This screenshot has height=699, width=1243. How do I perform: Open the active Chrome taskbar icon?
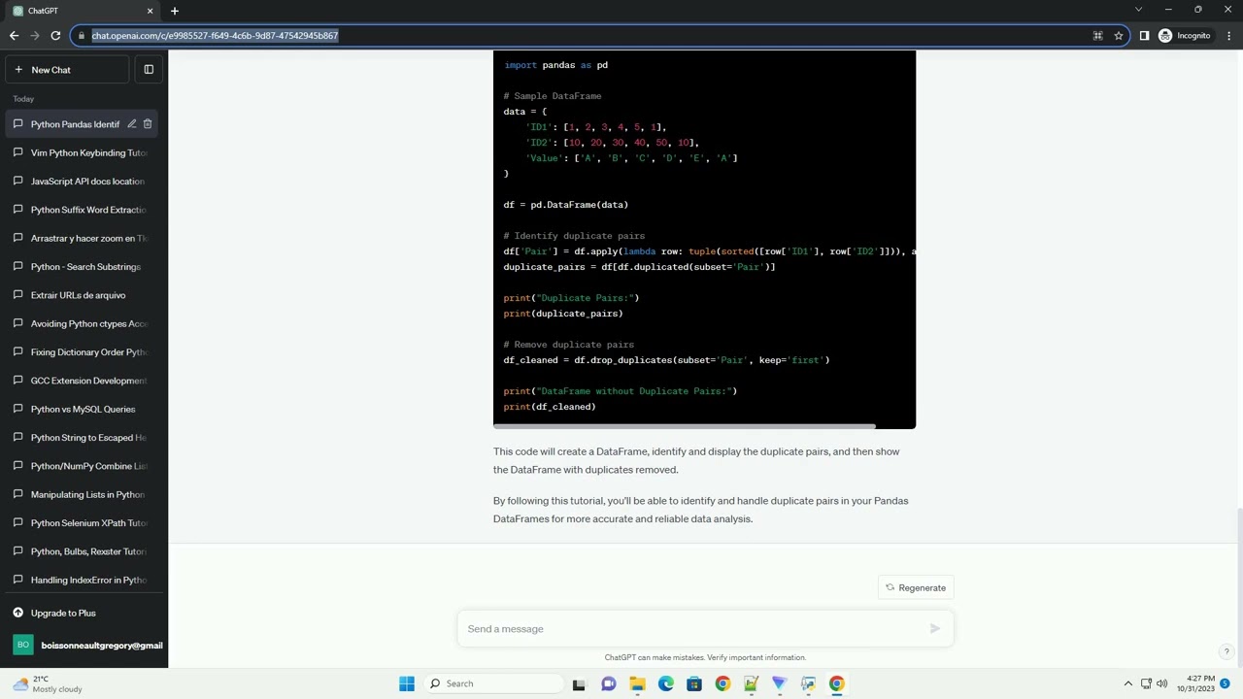836,683
